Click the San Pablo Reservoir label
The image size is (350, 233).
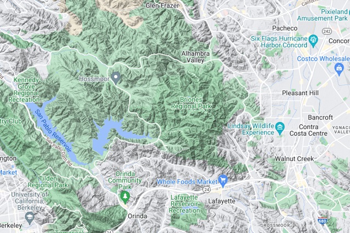click(53, 131)
